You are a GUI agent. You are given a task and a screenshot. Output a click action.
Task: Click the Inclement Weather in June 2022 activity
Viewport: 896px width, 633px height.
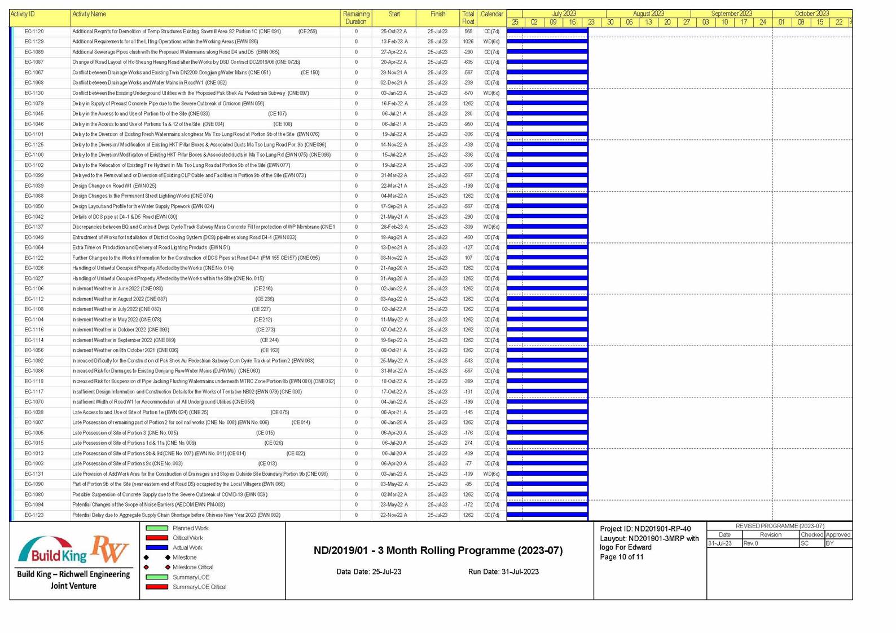pyautogui.click(x=117, y=289)
